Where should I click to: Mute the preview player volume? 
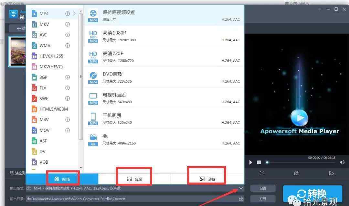(342, 162)
